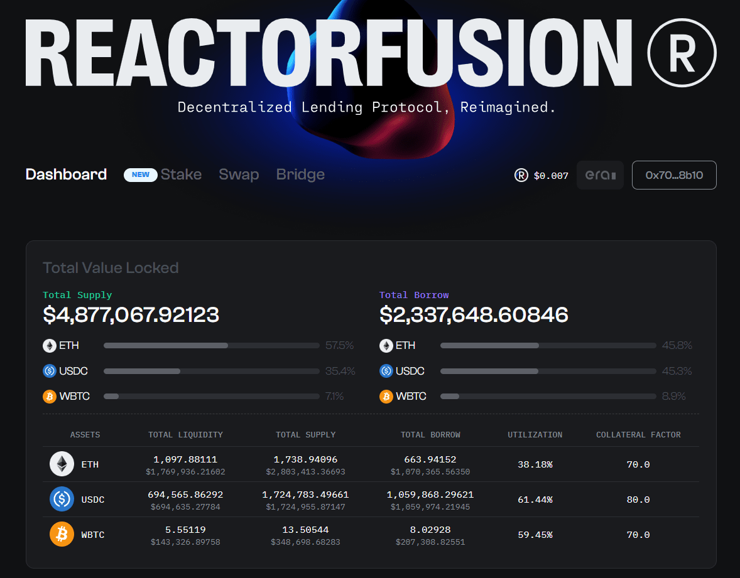Click the era network button
740x578 pixels.
tap(601, 175)
